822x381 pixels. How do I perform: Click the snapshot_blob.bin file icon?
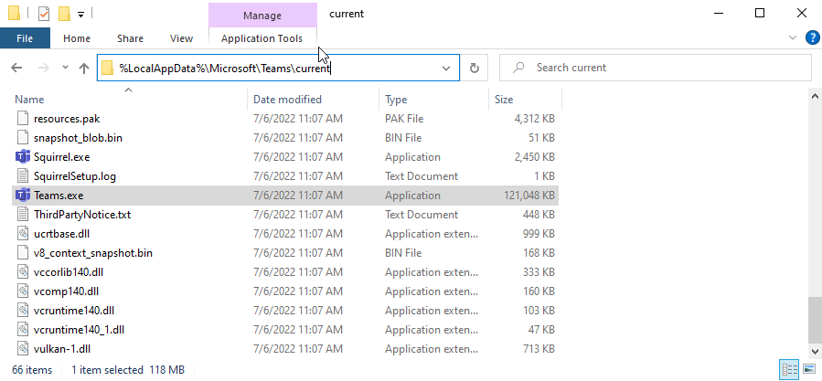22,138
